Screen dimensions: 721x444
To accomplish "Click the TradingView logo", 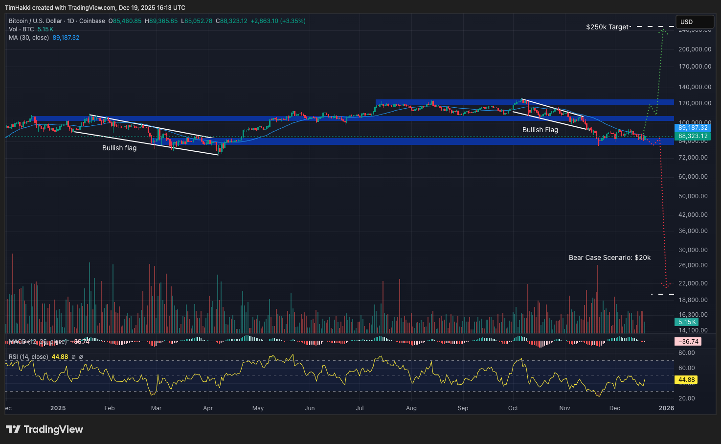I will 45,429.
